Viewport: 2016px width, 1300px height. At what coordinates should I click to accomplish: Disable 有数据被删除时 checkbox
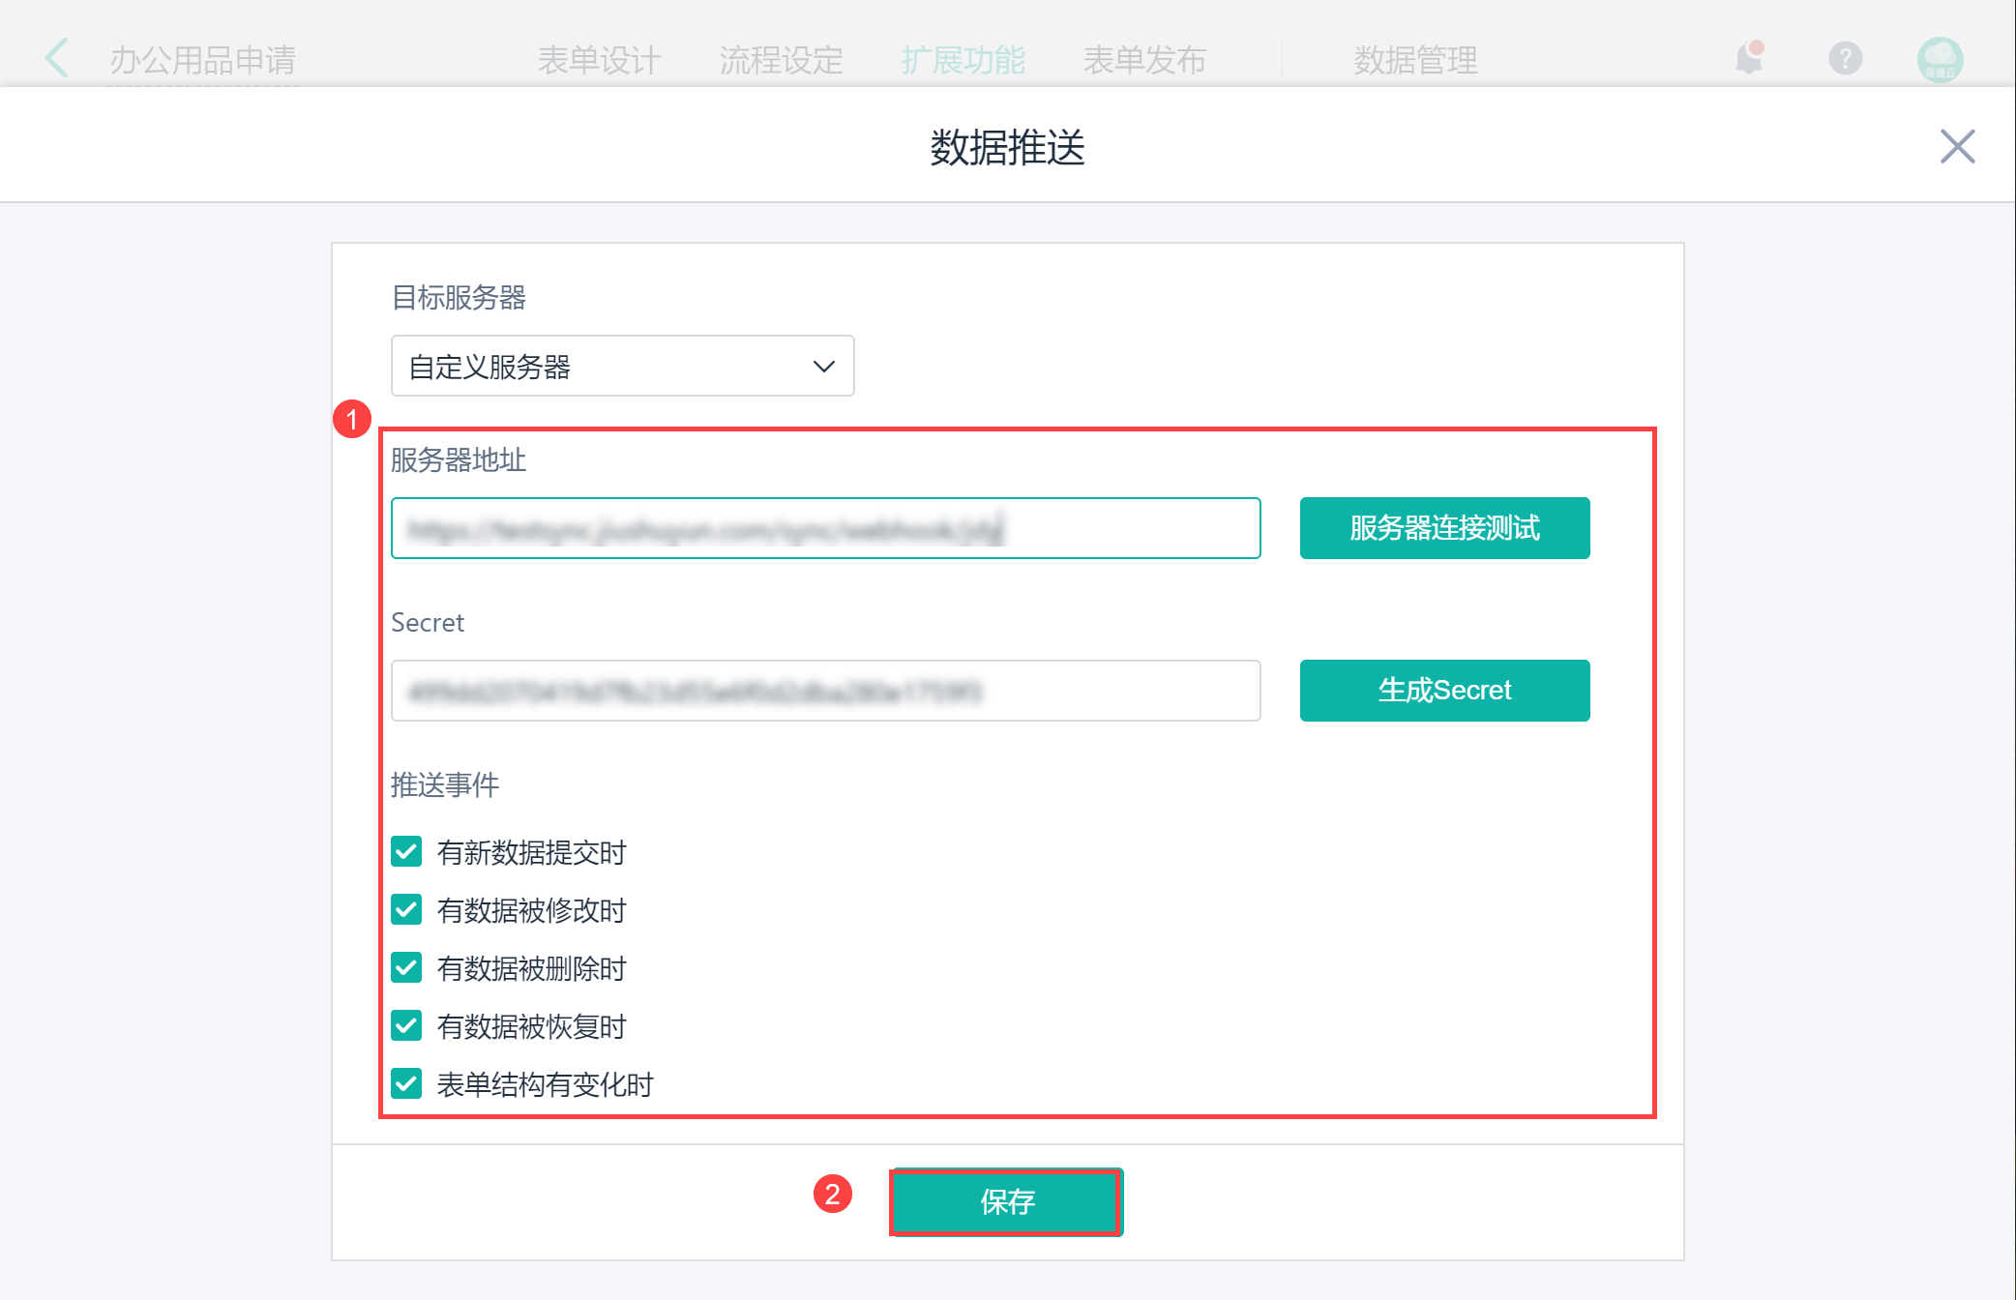click(x=406, y=968)
